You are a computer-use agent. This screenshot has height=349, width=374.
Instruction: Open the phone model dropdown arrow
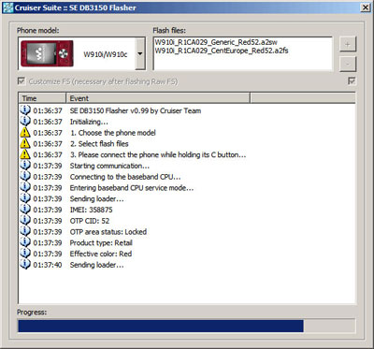pyautogui.click(x=140, y=53)
